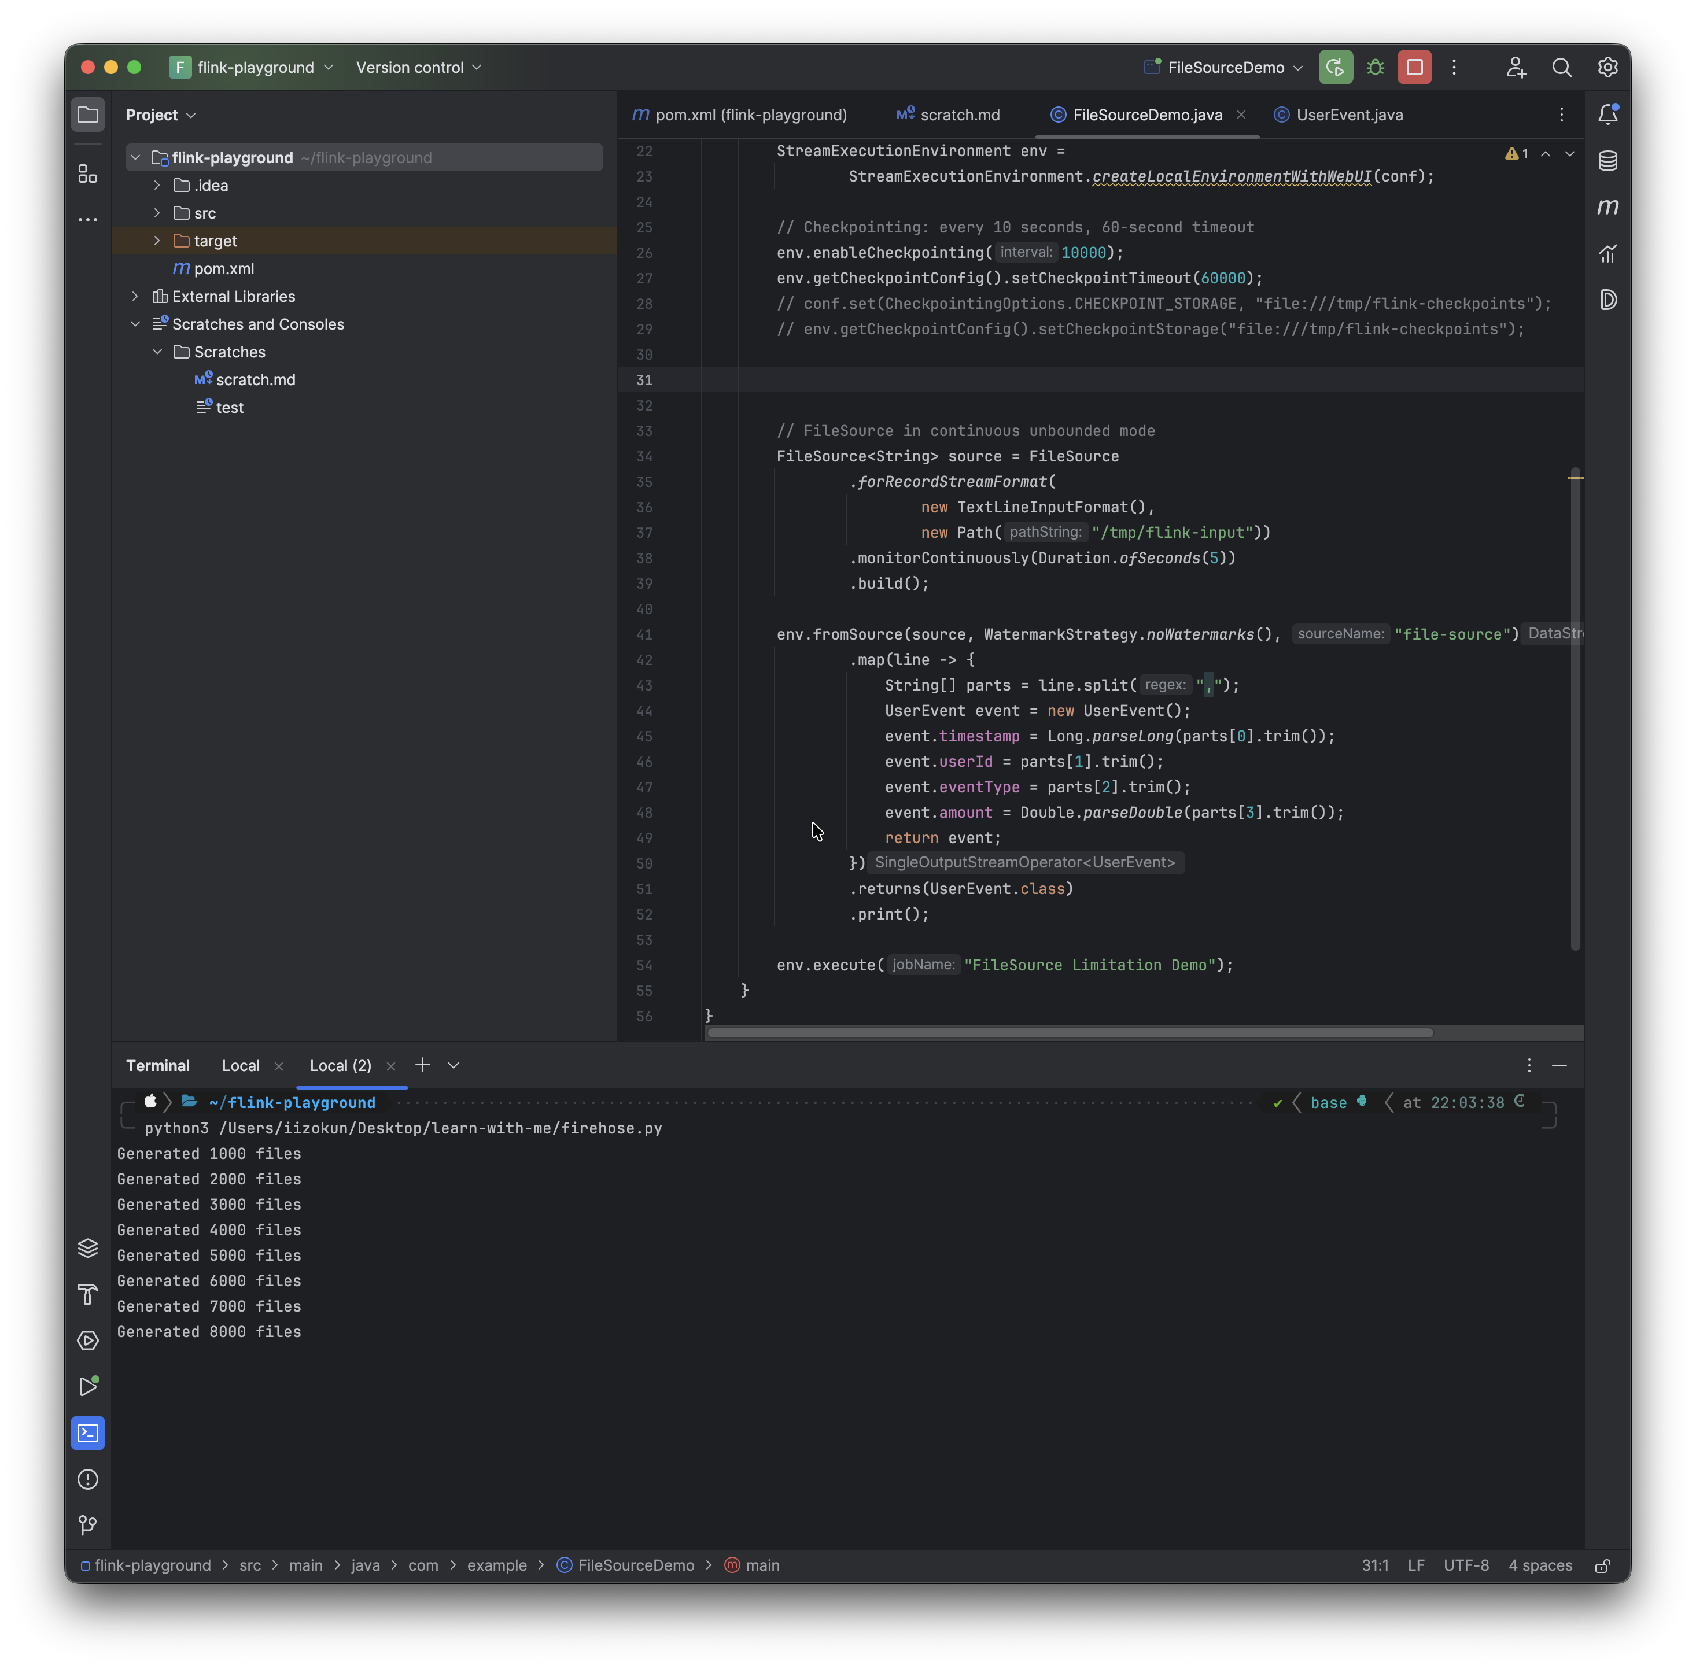Add a new terminal tab with plus
This screenshot has height=1669, width=1696.
point(423,1065)
